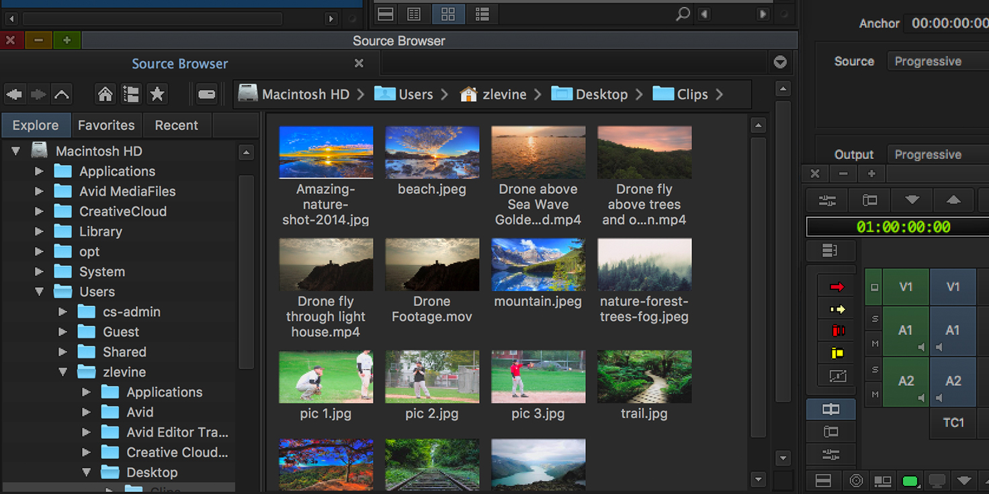The height and width of the screenshot is (494, 989).
Task: Go back in Source Browser history
Action: (x=14, y=95)
